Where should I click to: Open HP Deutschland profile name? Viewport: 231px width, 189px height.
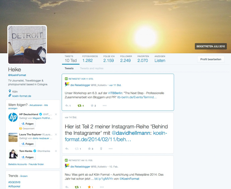[x=28, y=114]
